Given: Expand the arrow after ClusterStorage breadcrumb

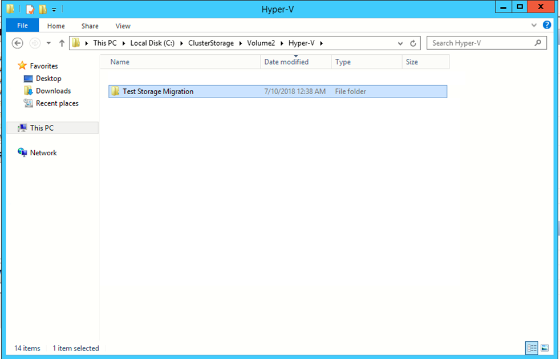Looking at the screenshot, I should tap(240, 43).
